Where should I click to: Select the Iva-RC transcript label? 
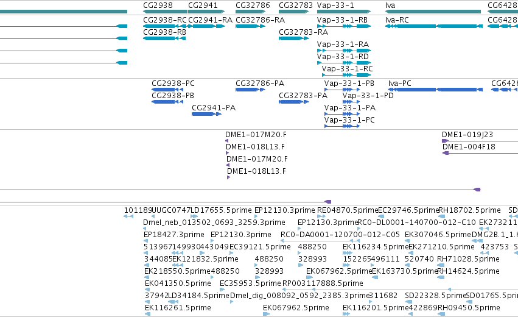(397, 20)
